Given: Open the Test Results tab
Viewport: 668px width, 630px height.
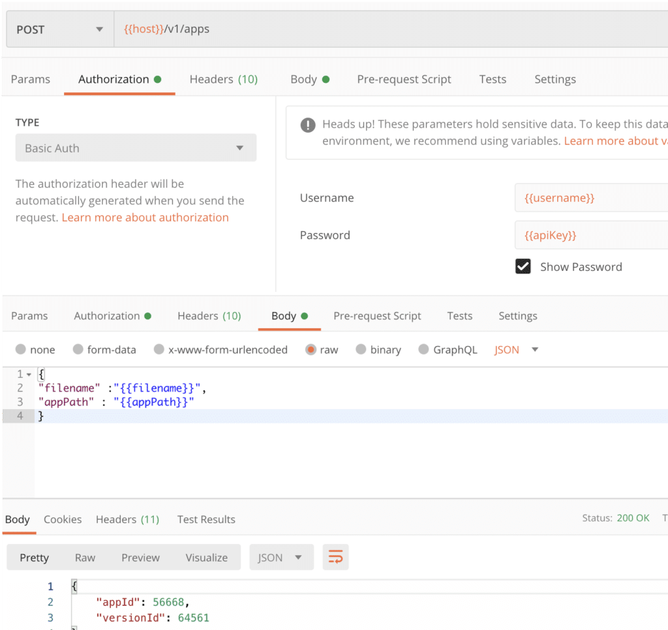Looking at the screenshot, I should (206, 519).
